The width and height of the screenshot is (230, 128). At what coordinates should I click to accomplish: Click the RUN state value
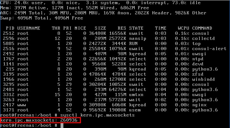coord(133,43)
